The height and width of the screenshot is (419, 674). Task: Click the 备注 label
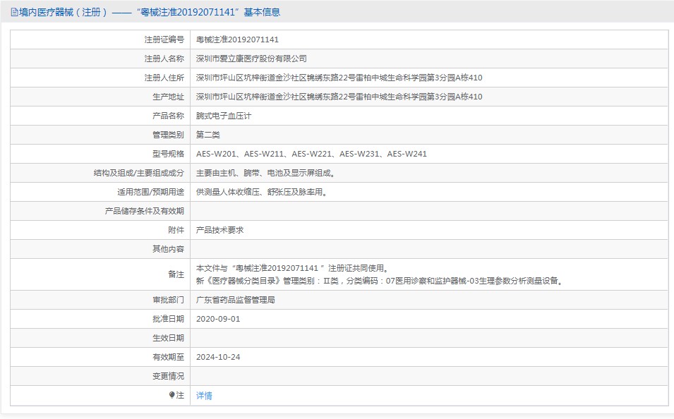176,274
